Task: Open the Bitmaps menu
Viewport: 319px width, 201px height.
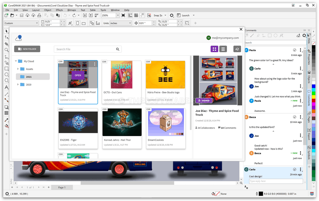Action: (72, 10)
